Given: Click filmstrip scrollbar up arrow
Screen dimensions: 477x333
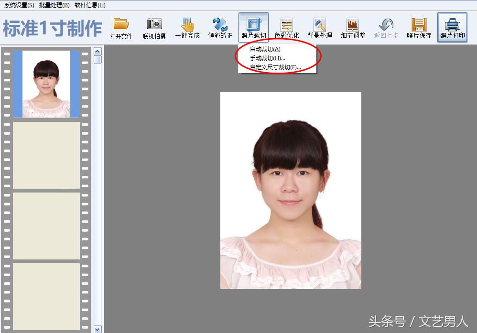Looking at the screenshot, I should coord(98,51).
